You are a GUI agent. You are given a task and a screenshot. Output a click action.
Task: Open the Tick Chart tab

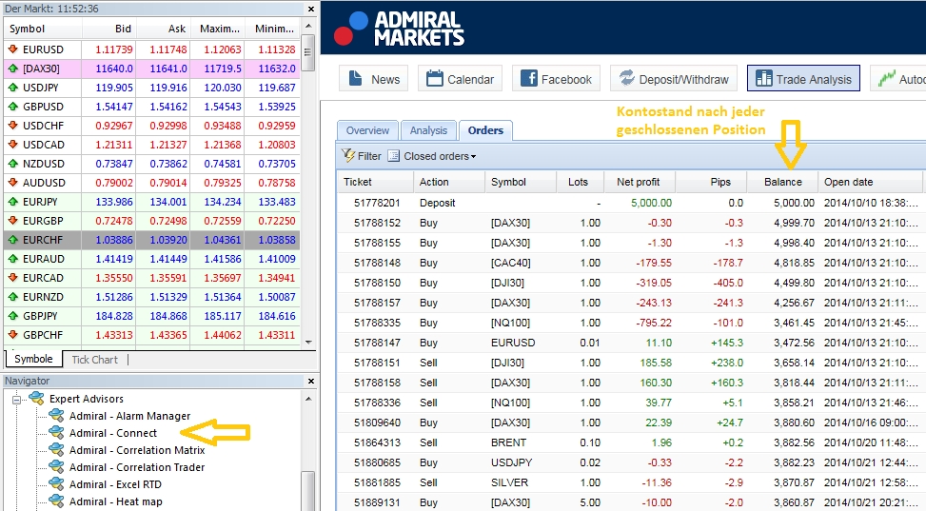coord(94,360)
